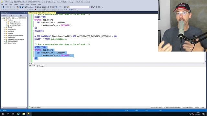Select the XEvent Profiler node
Screen dimensions: 207x116
coord(12,43)
